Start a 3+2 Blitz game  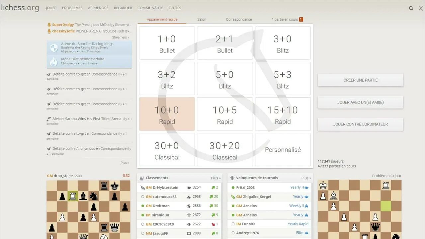pos(167,79)
